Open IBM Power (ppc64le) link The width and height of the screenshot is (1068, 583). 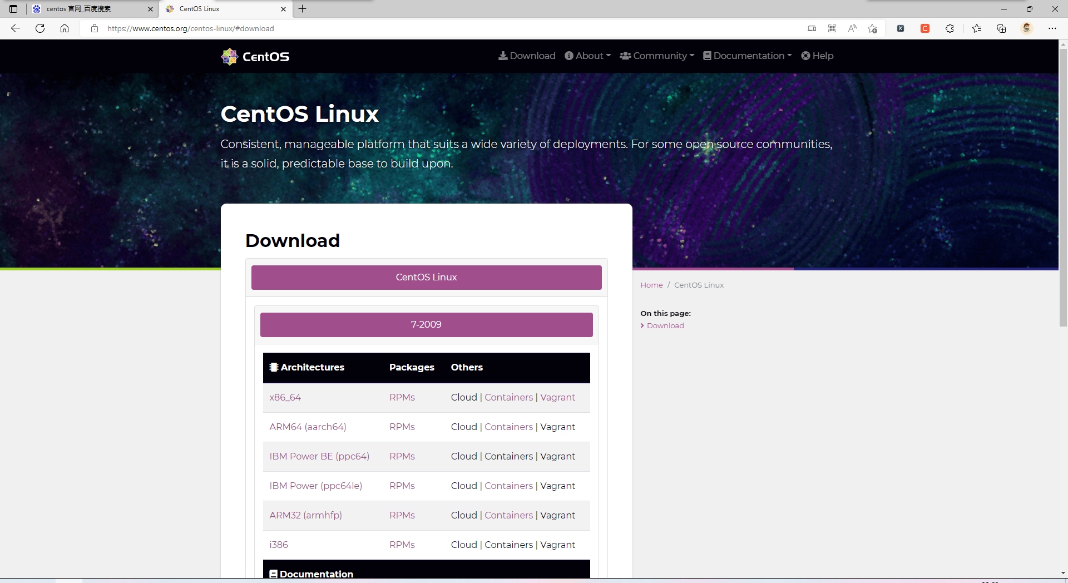[x=315, y=486]
